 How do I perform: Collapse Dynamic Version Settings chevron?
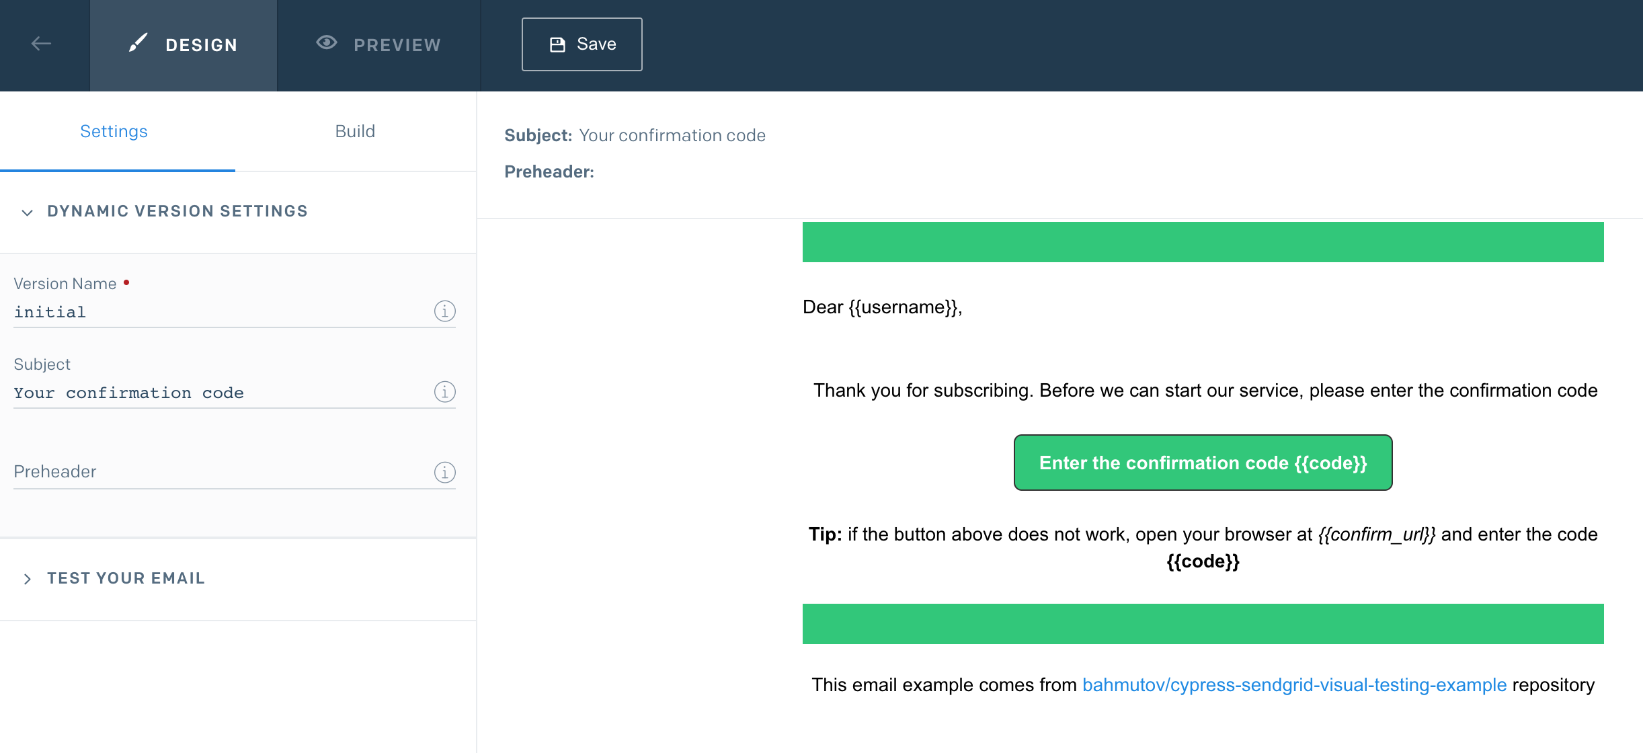pyautogui.click(x=27, y=212)
